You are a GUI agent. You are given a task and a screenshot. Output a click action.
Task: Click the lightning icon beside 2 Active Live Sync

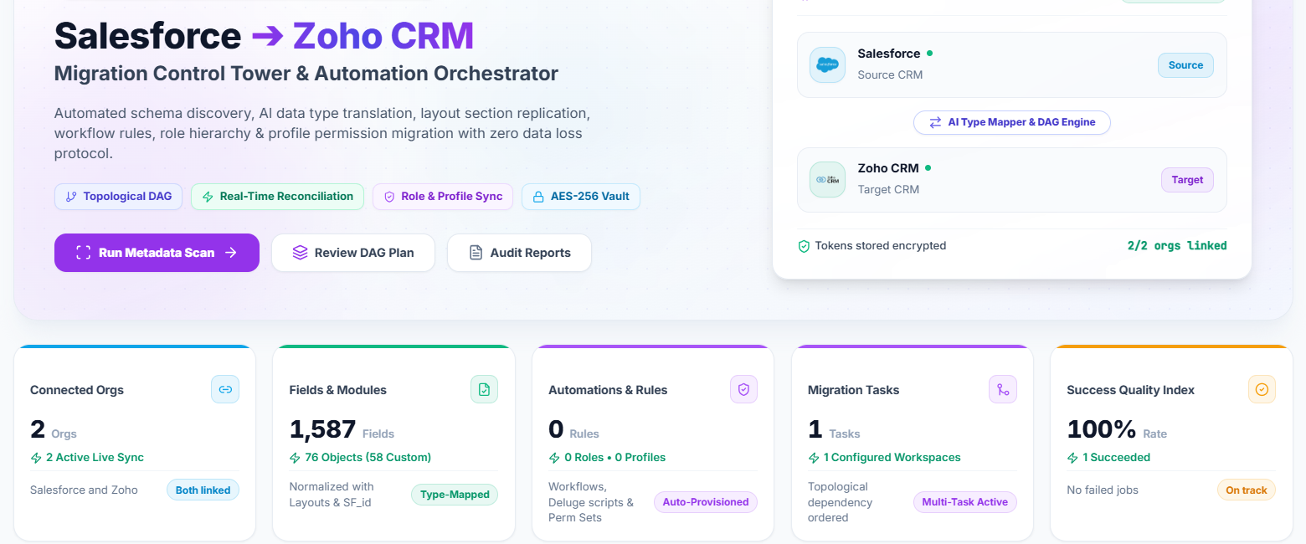pyautogui.click(x=36, y=458)
